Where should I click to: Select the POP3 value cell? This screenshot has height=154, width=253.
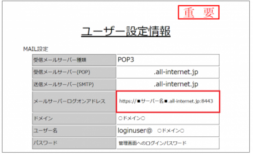pyautogui.click(x=168, y=60)
